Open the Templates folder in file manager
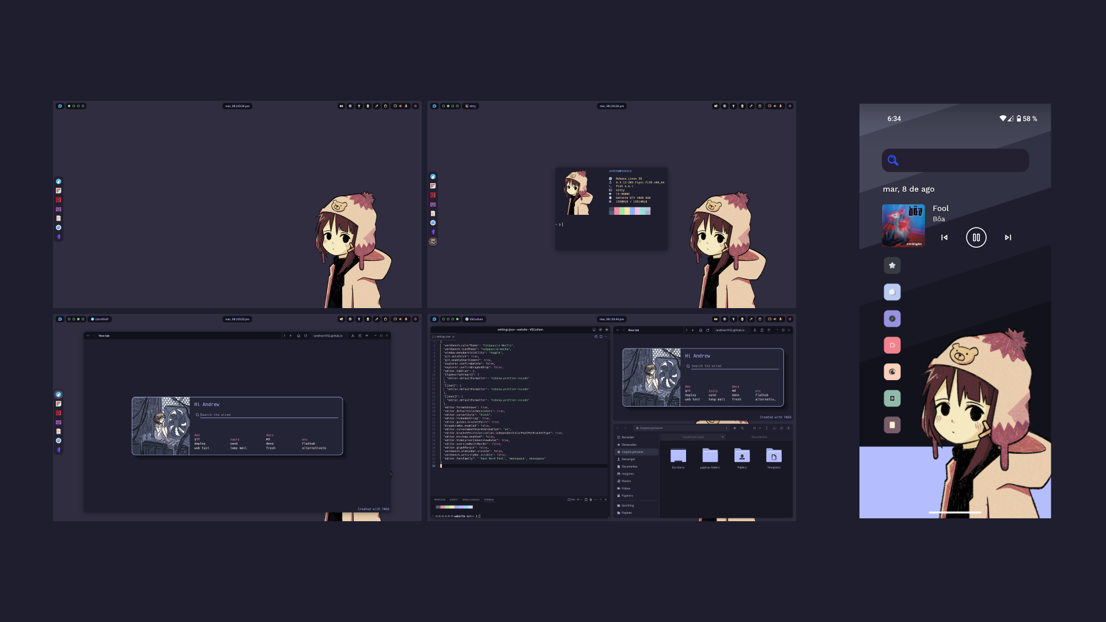1106x622 pixels. [774, 456]
